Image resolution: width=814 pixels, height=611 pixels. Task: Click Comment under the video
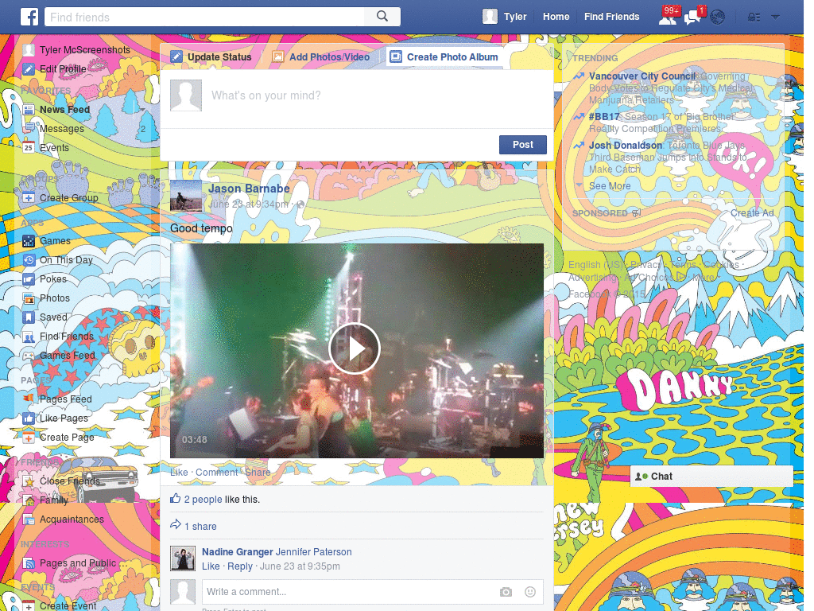216,473
